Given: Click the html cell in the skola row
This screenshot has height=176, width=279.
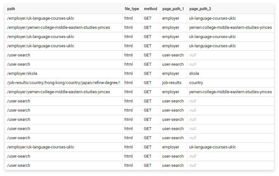Looking at the screenshot, I should point(129,74).
